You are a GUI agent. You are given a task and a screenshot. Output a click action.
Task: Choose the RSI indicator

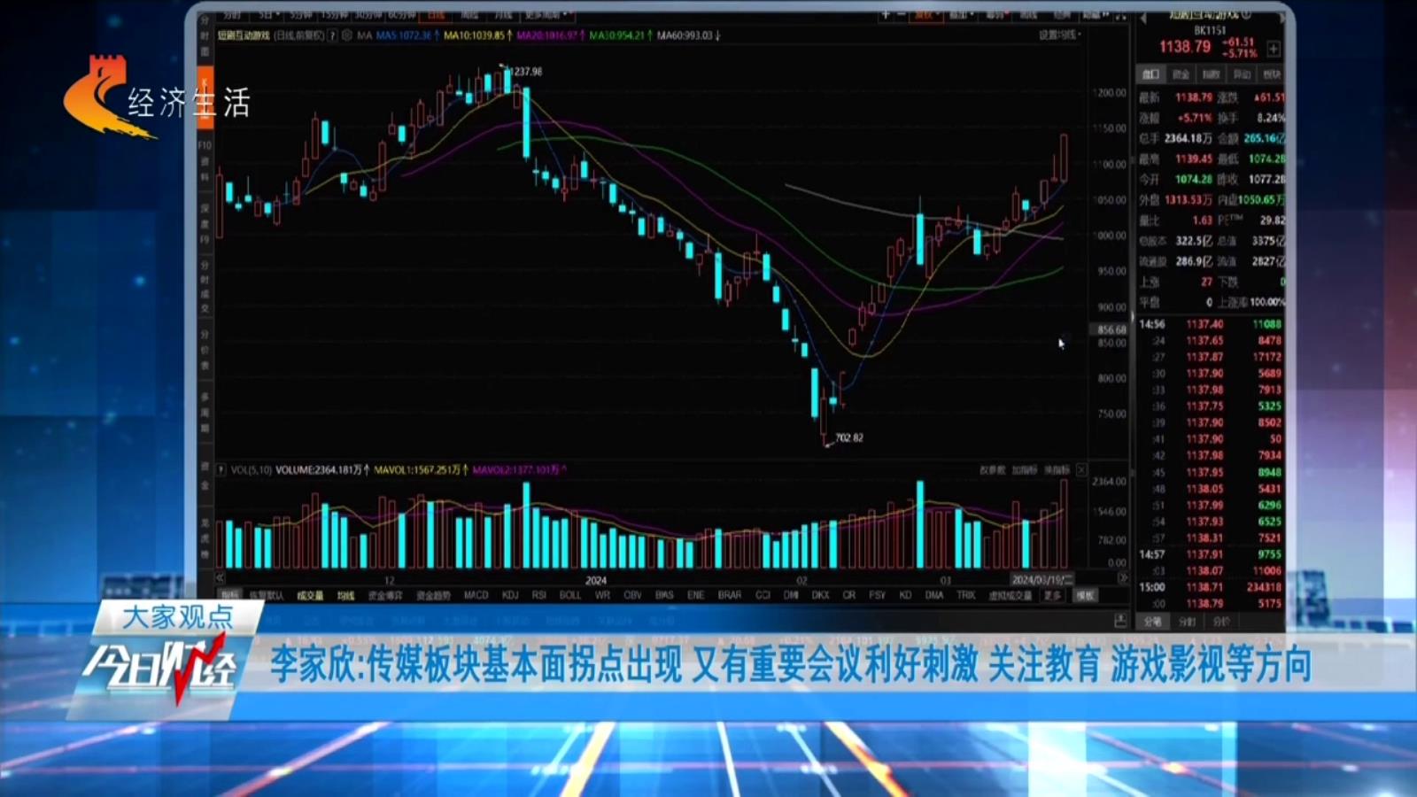point(538,595)
